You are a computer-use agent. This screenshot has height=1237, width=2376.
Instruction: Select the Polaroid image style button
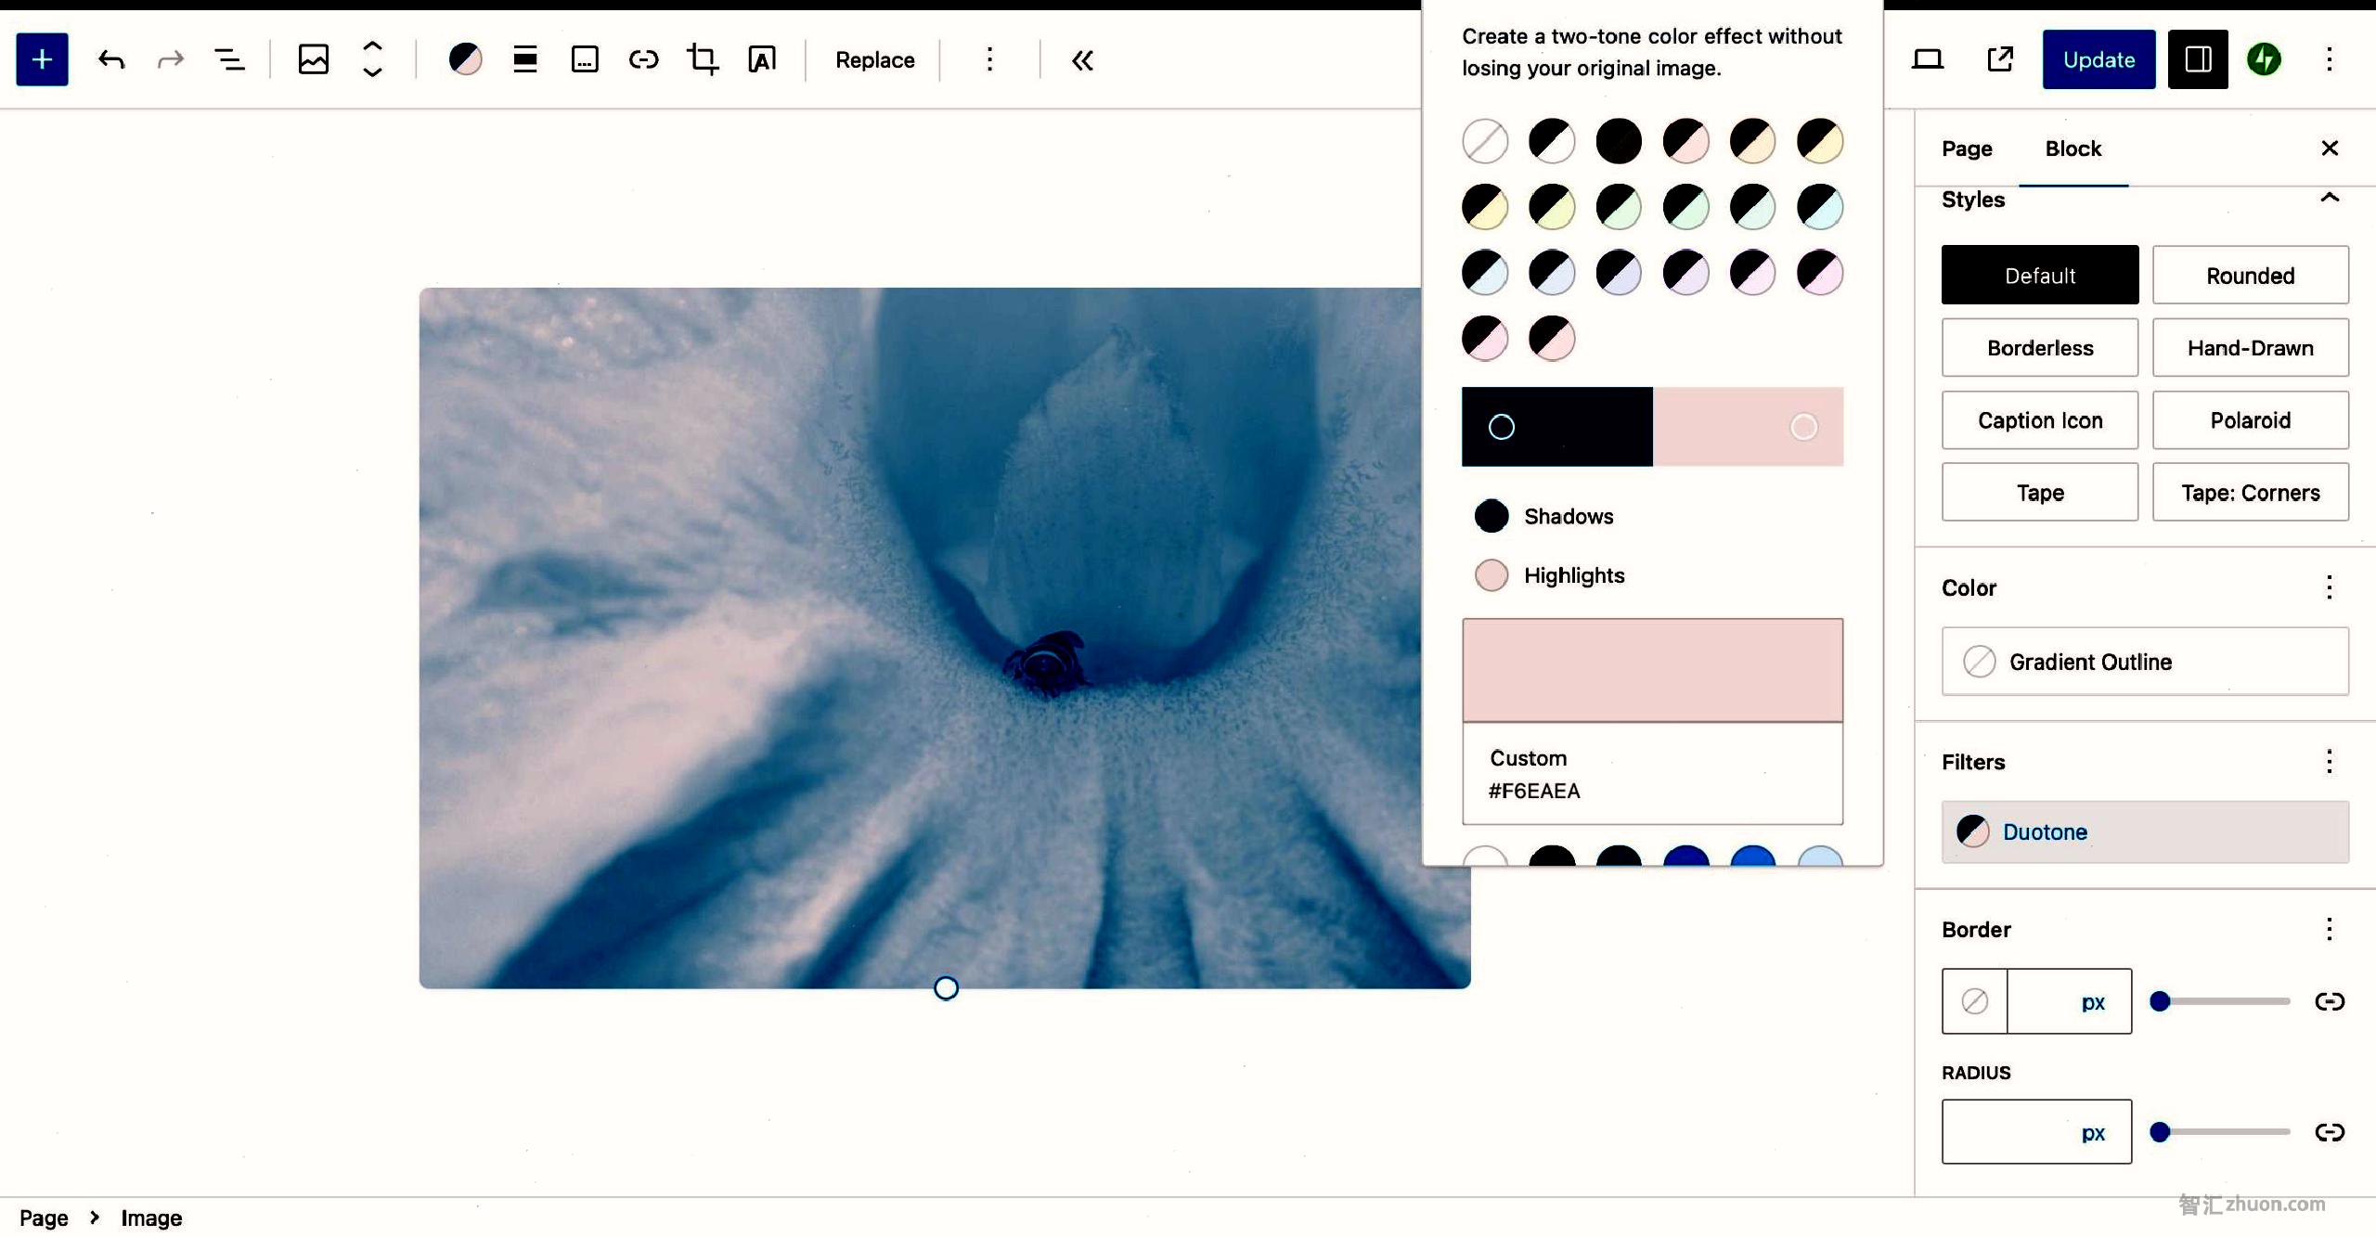point(2251,419)
